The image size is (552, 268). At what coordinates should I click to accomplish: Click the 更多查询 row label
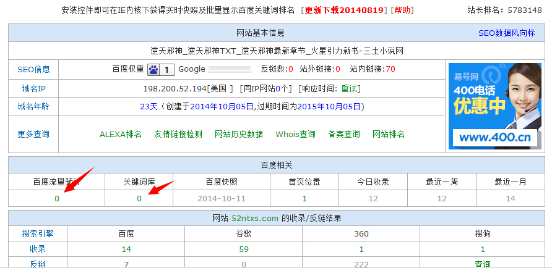point(34,134)
